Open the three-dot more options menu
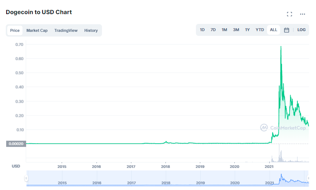The width and height of the screenshot is (316, 190). coord(302,14)
